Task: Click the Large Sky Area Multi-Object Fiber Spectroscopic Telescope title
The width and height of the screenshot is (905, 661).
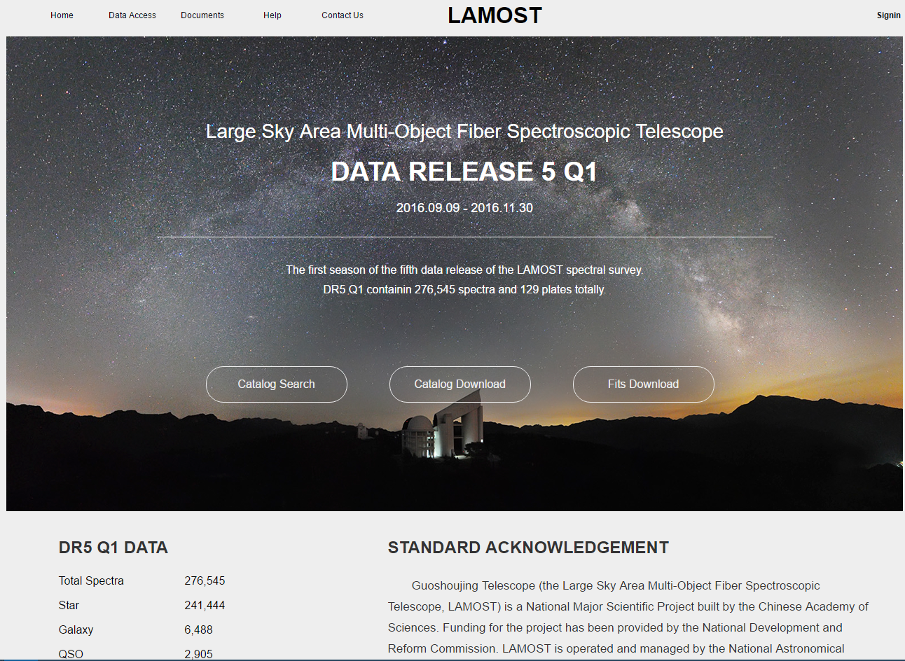Action: click(x=464, y=132)
